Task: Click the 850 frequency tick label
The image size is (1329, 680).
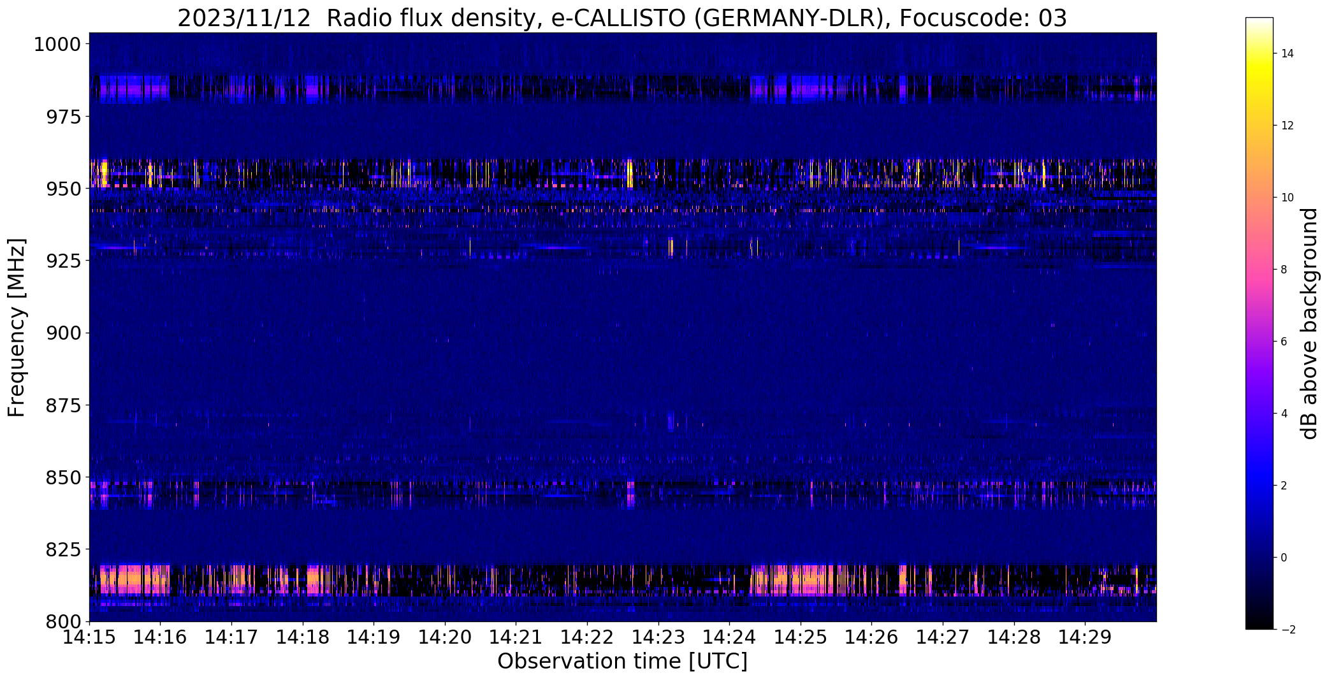Action: pyautogui.click(x=64, y=477)
